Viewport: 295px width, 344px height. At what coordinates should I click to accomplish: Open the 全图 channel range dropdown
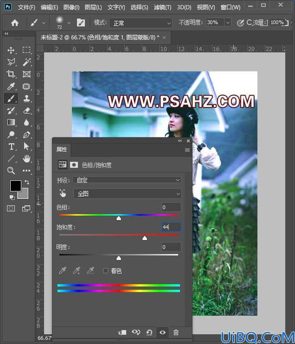[x=128, y=194]
